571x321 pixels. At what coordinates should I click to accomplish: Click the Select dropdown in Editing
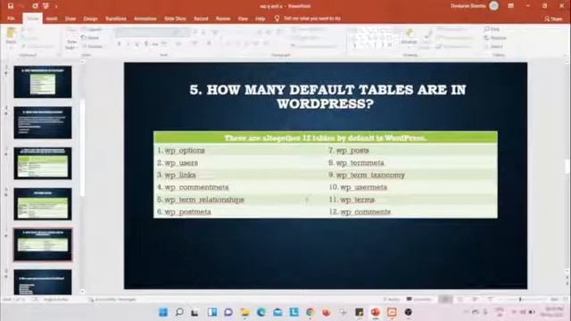coord(493,46)
